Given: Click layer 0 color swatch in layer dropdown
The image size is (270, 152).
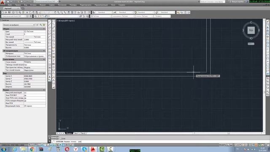Looking at the screenshot, I should coord(48,16).
